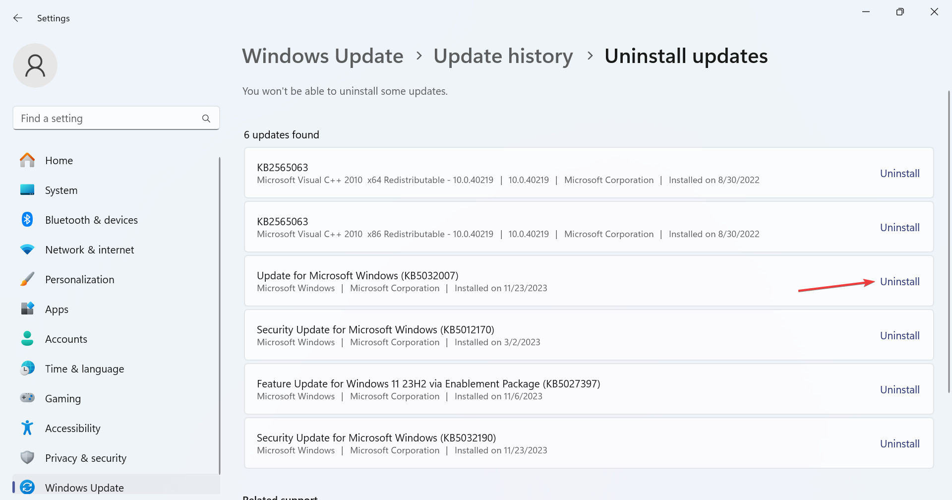Screen dimensions: 952x500
Task: Click the Personalization paintbrush icon
Action: click(27, 279)
